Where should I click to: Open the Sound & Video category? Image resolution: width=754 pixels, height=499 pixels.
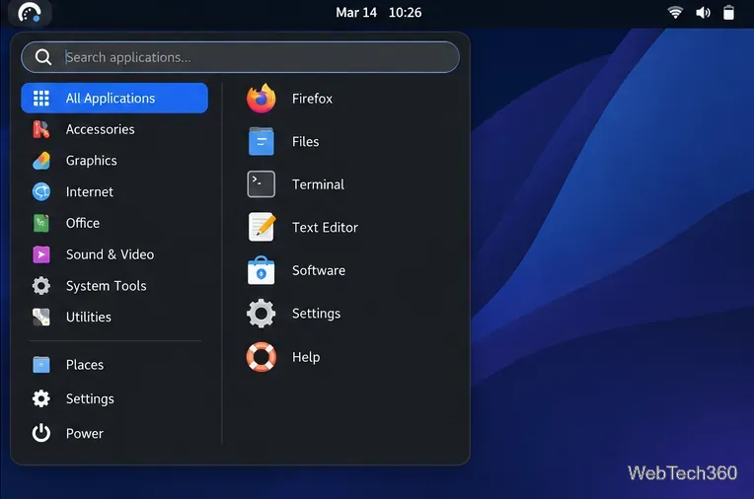pyautogui.click(x=114, y=254)
